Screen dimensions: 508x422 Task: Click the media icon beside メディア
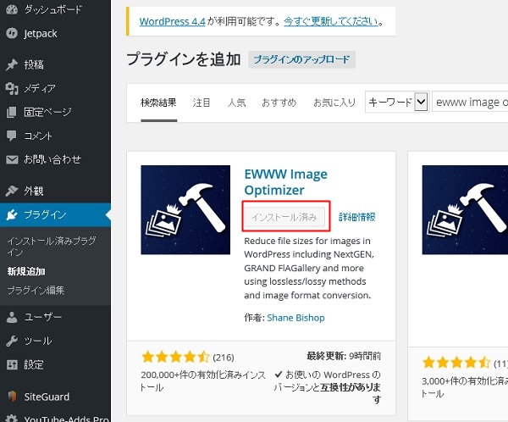(x=12, y=88)
